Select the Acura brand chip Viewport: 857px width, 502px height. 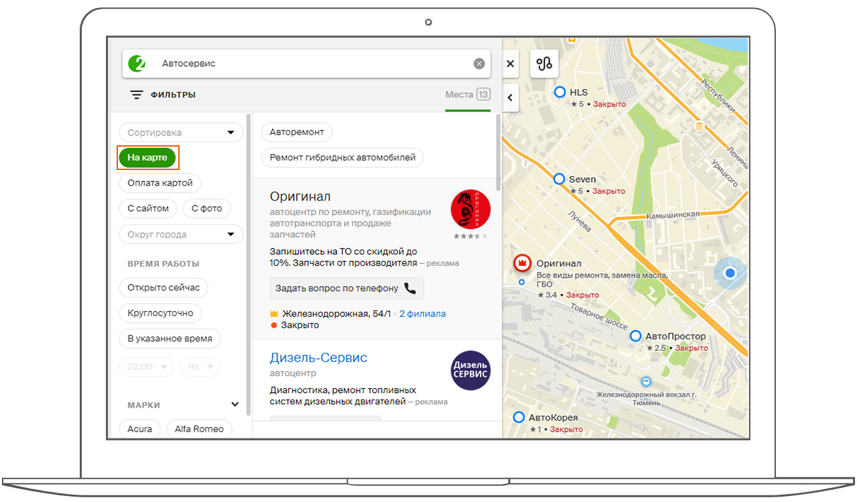click(139, 428)
